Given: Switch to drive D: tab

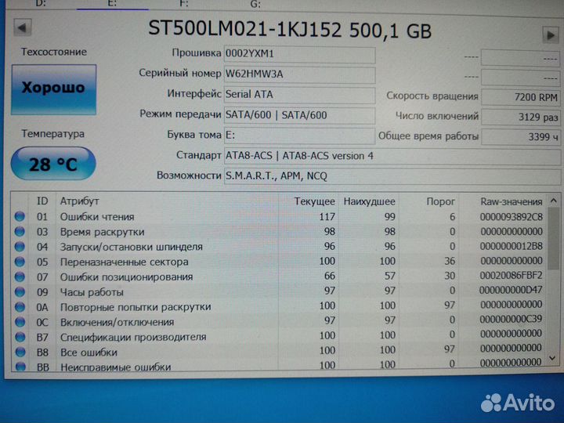Looking at the screenshot, I should point(41,4).
